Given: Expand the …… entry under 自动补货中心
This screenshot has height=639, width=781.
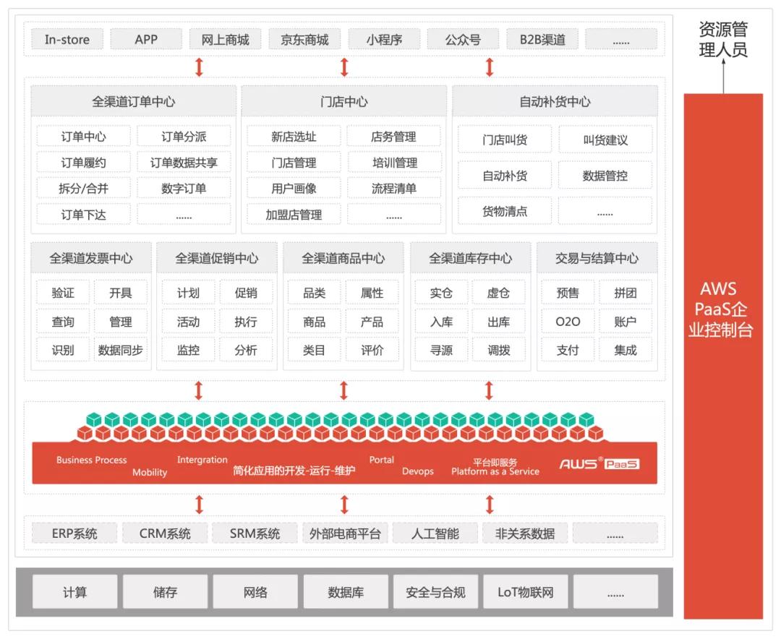Looking at the screenshot, I should (x=606, y=212).
